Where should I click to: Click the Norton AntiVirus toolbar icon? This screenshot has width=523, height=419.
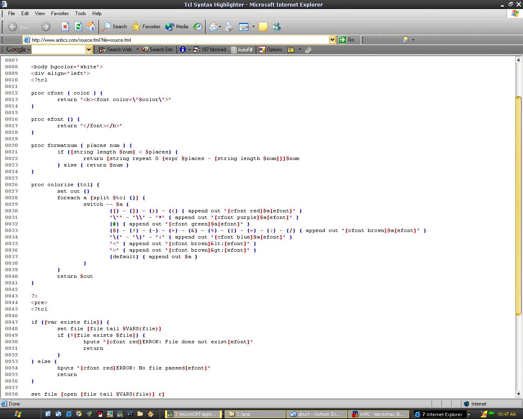pos(405,40)
